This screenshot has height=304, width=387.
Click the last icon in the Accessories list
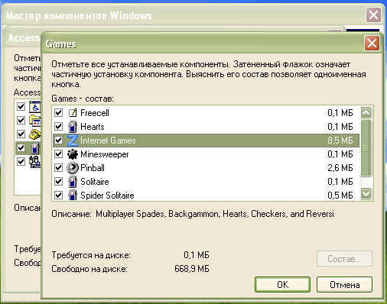pos(35,162)
